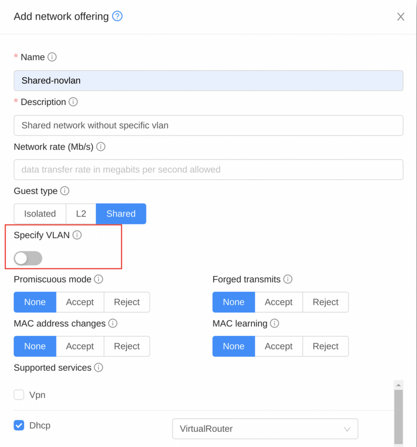Open the VirtualRouter provider dropdown
This screenshot has width=417, height=447.
pyautogui.click(x=265, y=429)
